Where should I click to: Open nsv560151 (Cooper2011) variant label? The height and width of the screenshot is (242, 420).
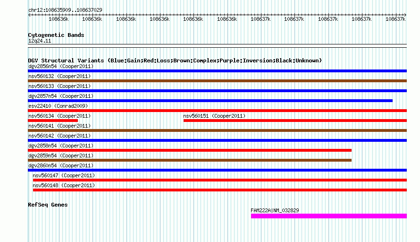point(214,116)
